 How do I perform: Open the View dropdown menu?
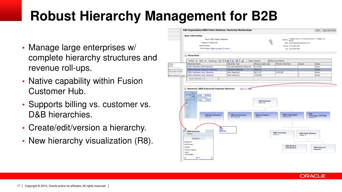[x=203, y=61]
